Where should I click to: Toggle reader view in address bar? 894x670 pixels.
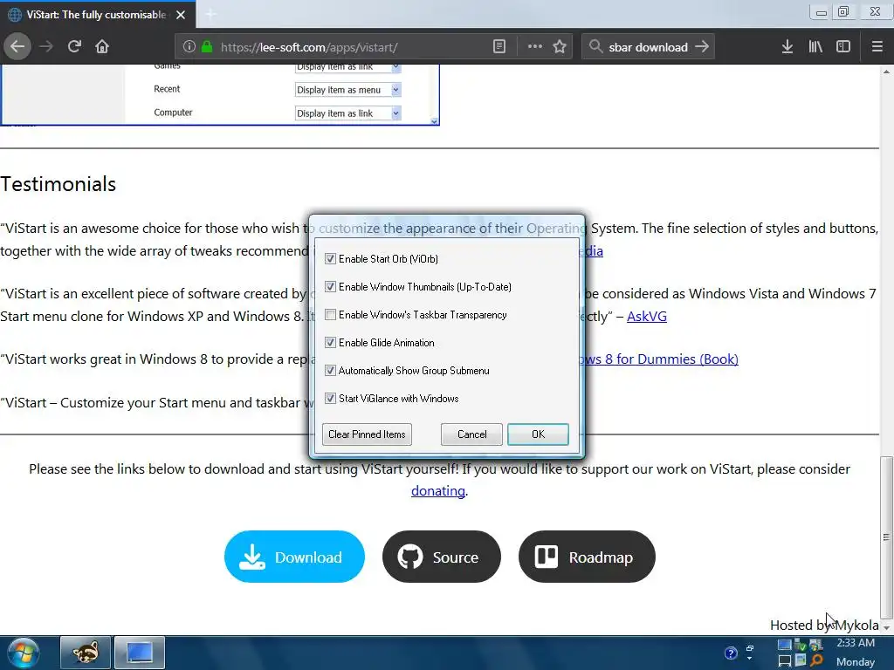click(x=499, y=47)
